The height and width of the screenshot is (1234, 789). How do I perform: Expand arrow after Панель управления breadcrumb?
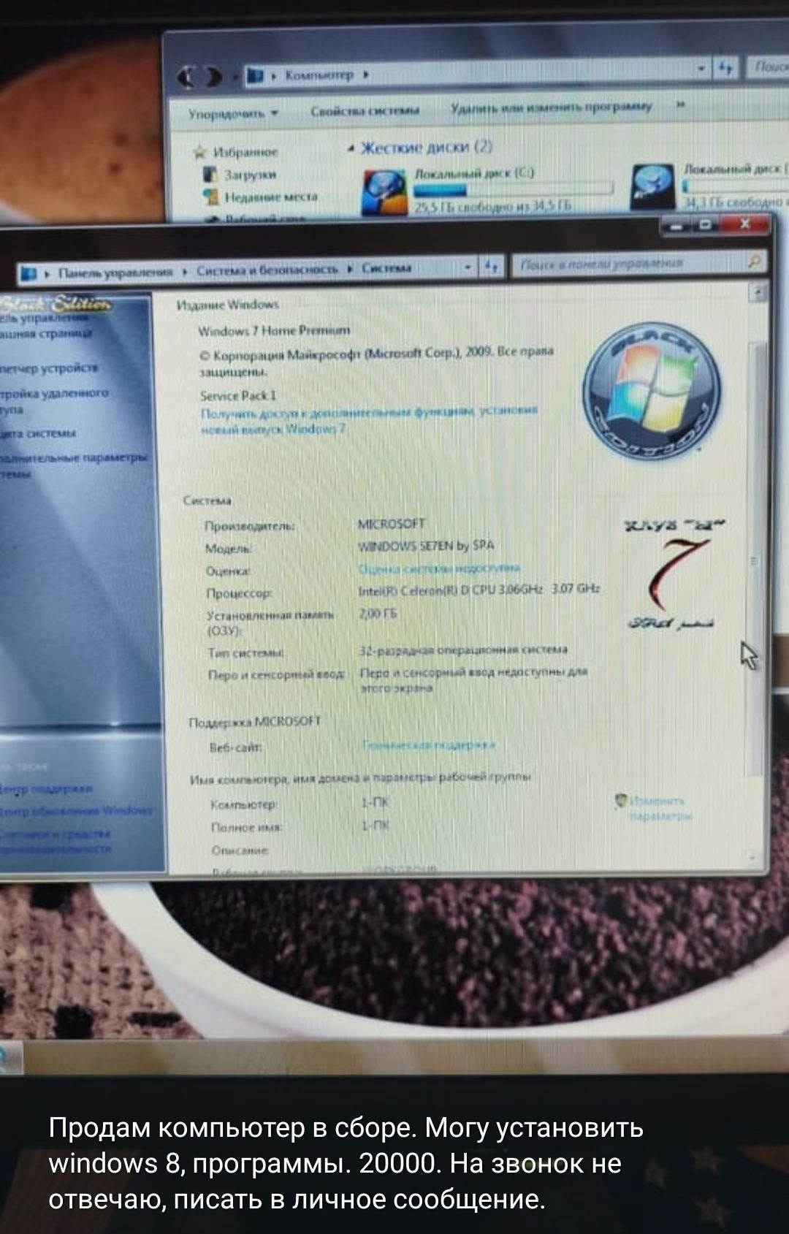185,272
